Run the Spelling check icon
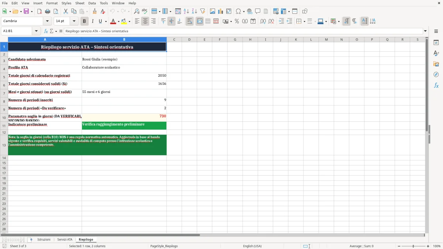Image resolution: width=443 pixels, height=249 pixels. [145, 11]
